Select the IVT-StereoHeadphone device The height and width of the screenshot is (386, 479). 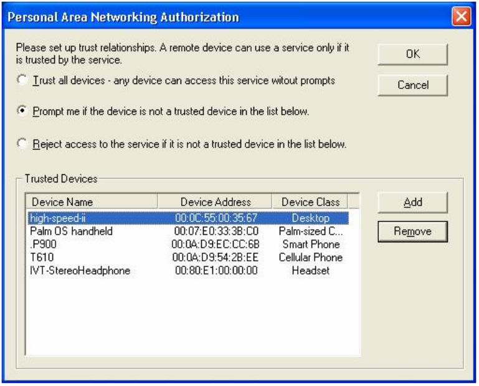tap(80, 271)
